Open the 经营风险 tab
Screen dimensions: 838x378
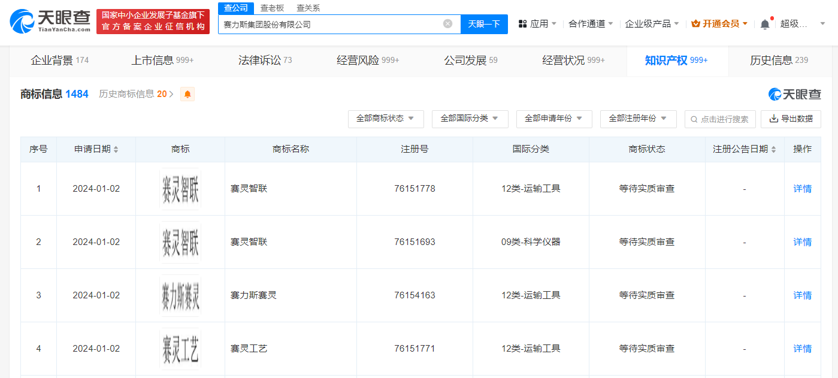pyautogui.click(x=368, y=61)
